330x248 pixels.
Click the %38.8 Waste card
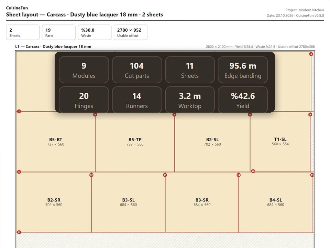[95, 32]
